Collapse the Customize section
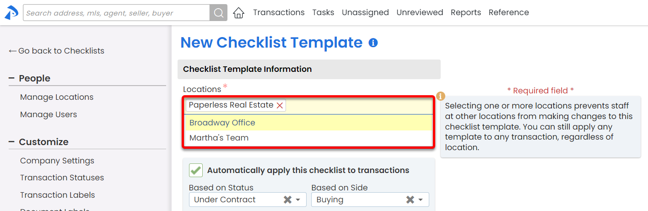The height and width of the screenshot is (211, 648). 12,142
